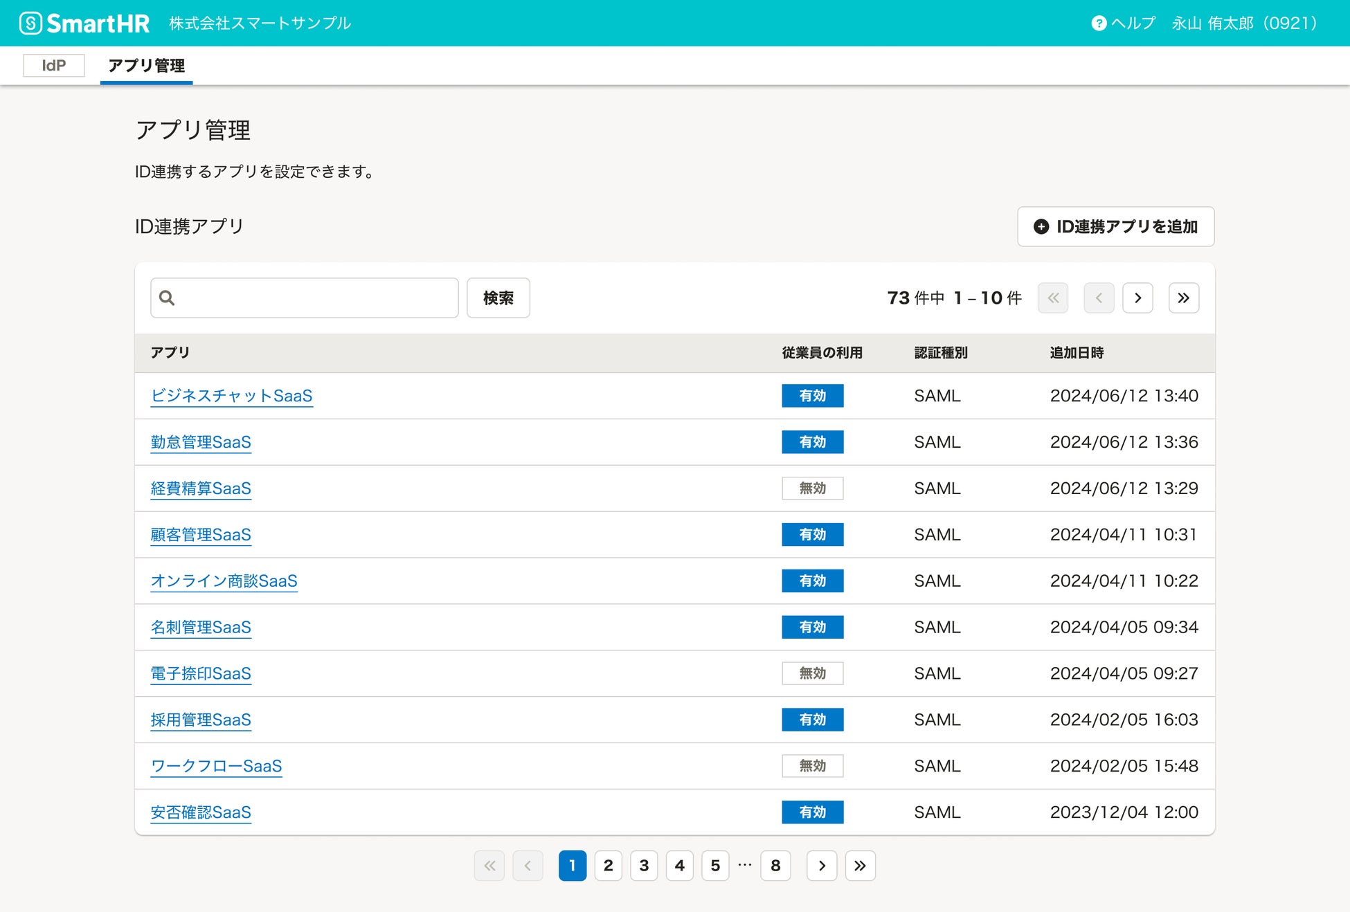Click the 追加日時 column header

coord(1077,353)
